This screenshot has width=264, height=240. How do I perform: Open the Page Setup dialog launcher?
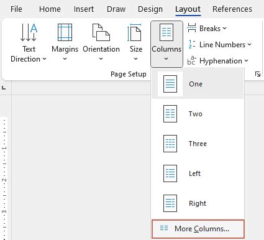click(258, 74)
